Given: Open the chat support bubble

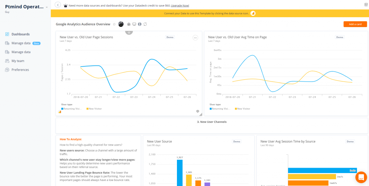Looking at the screenshot, I should pyautogui.click(x=361, y=177).
